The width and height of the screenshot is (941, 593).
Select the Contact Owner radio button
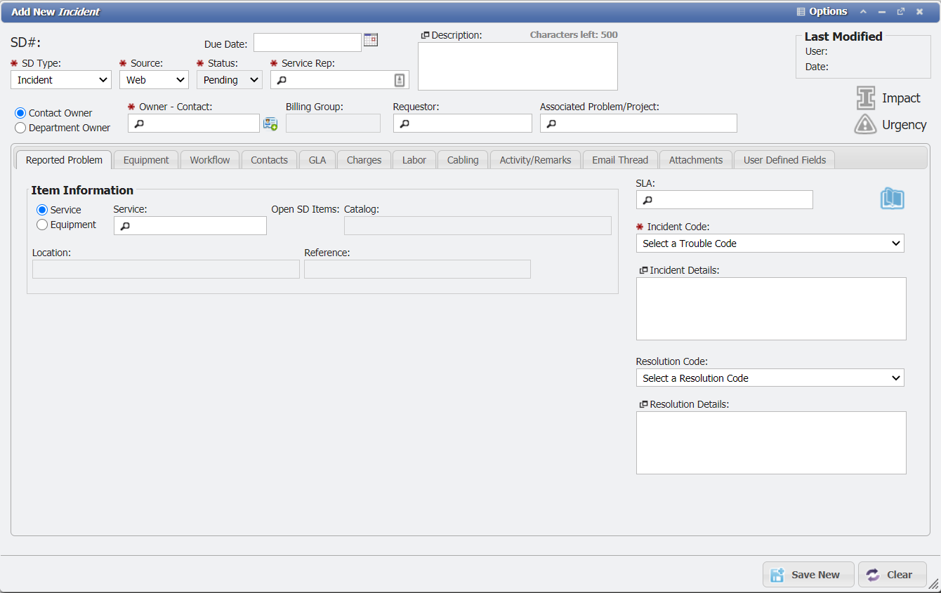(x=20, y=112)
